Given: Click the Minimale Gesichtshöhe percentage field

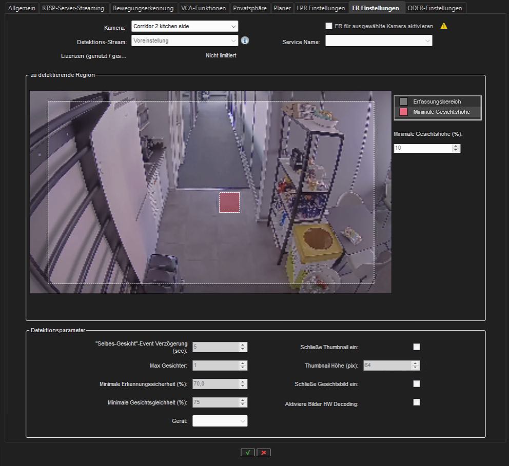Looking at the screenshot, I should 423,149.
